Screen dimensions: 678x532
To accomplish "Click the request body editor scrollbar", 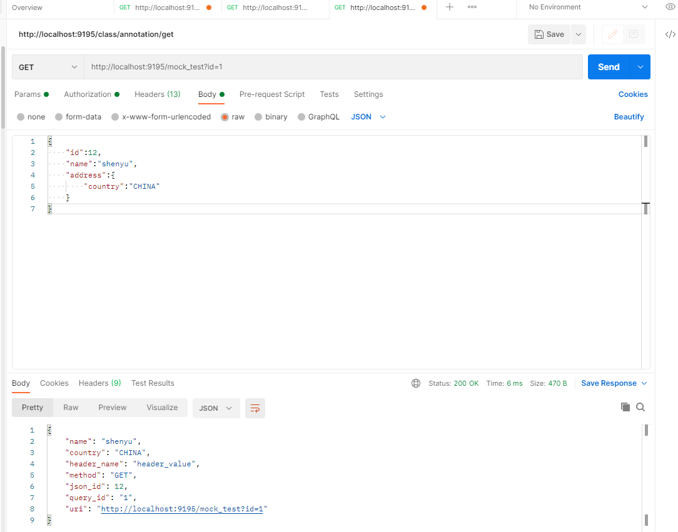I will click(x=645, y=253).
